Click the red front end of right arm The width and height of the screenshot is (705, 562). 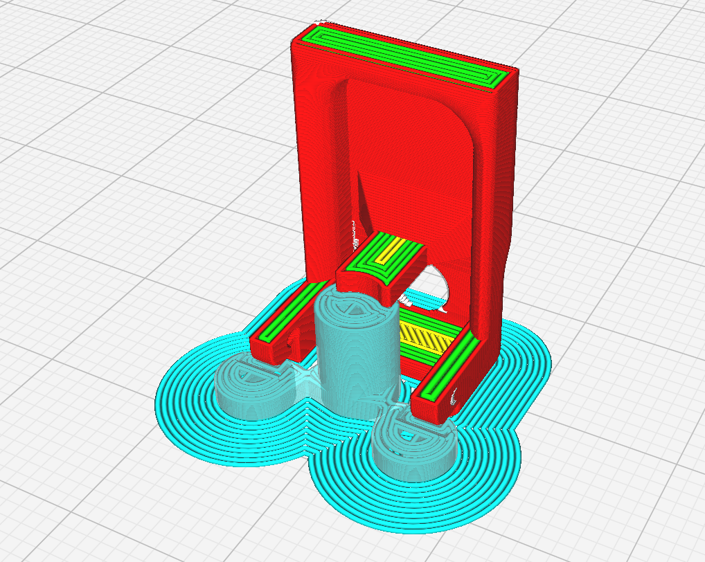coord(429,410)
